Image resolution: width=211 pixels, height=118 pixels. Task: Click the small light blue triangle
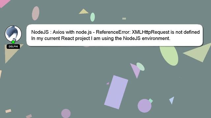click(172, 100)
